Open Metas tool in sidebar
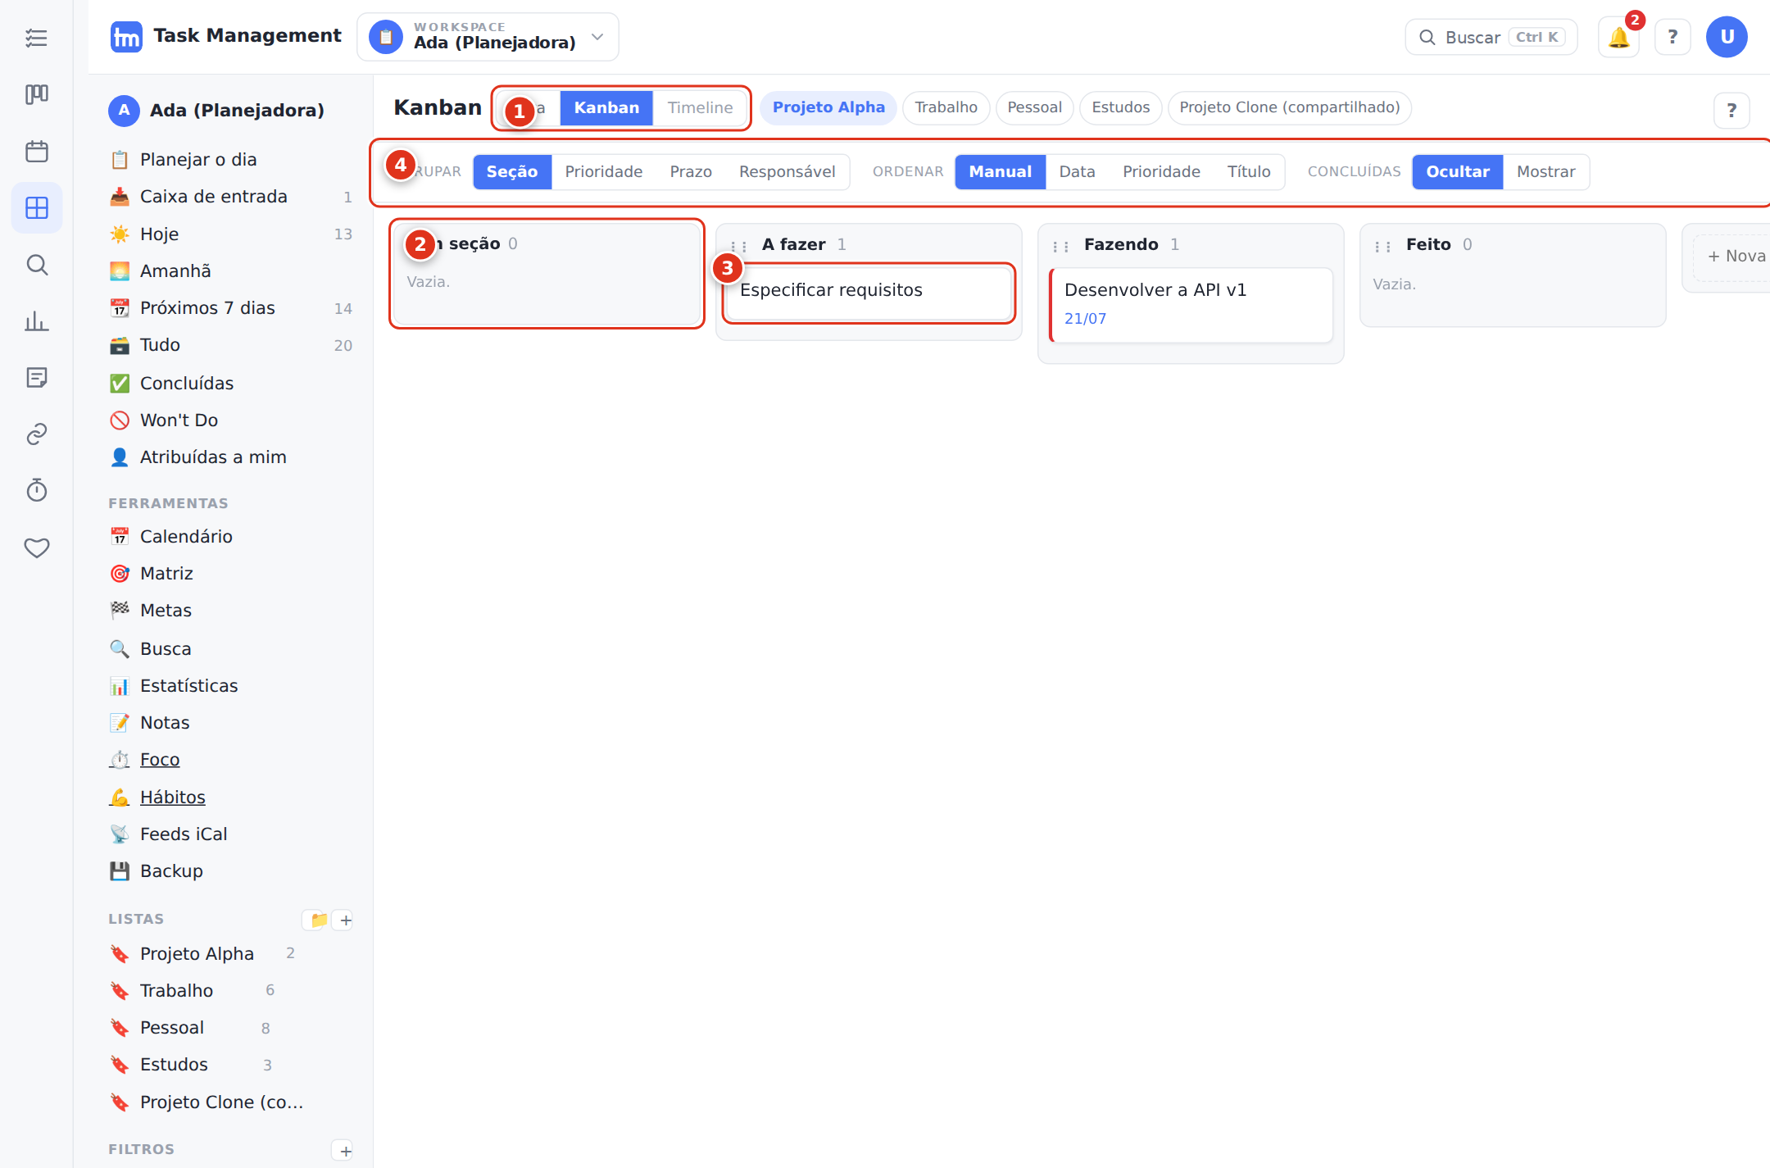Screen dimensions: 1770x1168 [x=231, y=611]
